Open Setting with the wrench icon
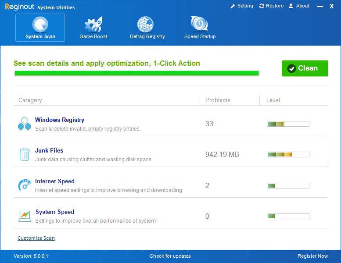The image size is (341, 263). 233,6
